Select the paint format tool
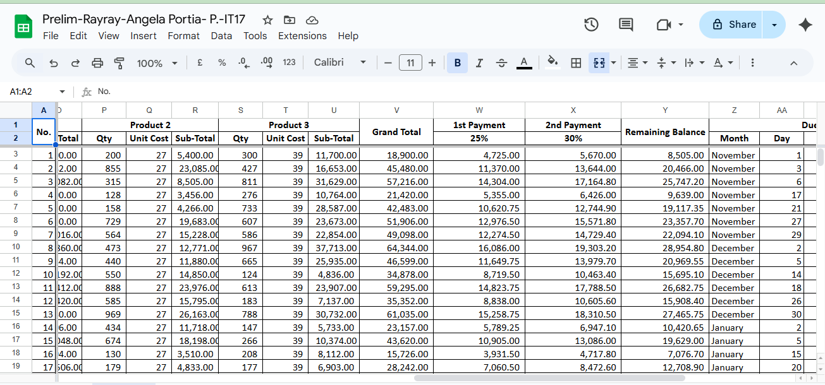Image resolution: width=825 pixels, height=385 pixels. (119, 63)
